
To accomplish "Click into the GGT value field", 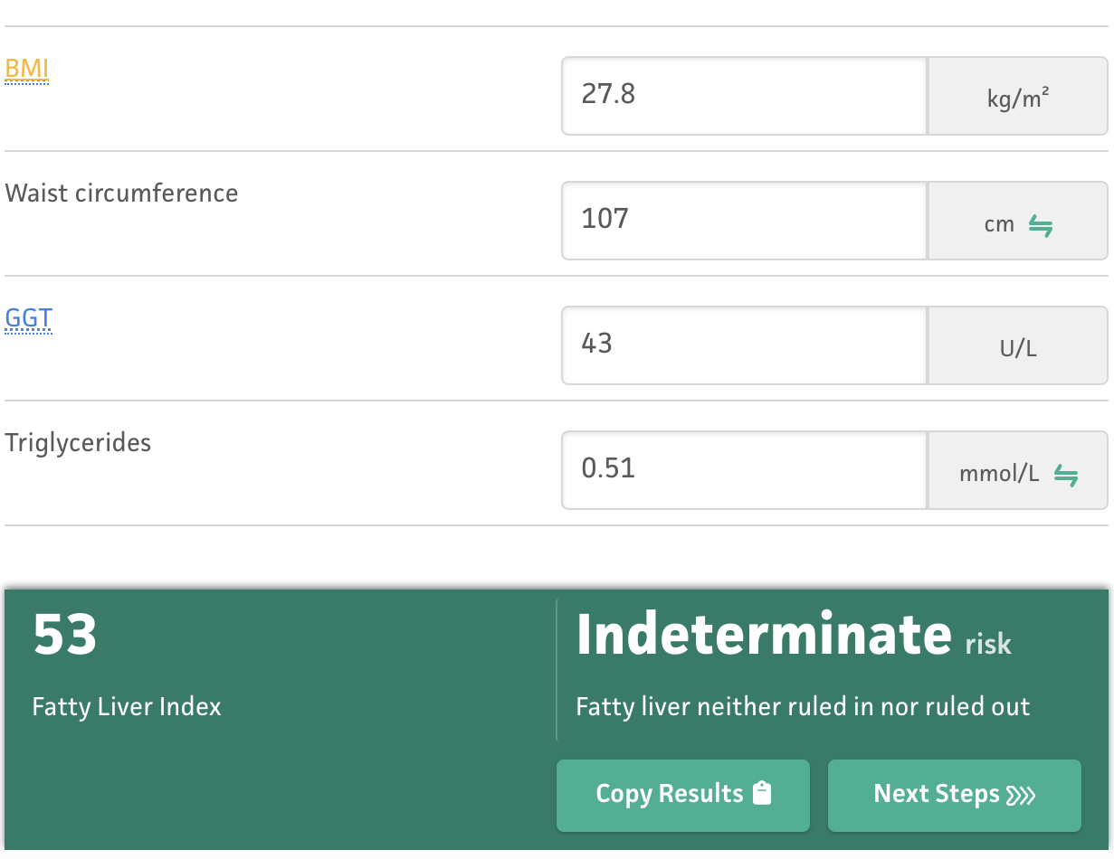I will click(745, 346).
